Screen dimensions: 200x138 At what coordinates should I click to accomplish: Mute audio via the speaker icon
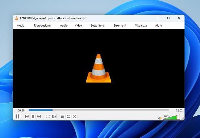point(160,118)
